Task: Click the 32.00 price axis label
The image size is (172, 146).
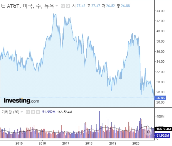Action: click(x=161, y=72)
